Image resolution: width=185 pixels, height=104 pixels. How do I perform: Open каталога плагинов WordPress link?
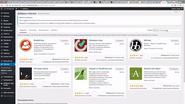click(x=82, y=35)
